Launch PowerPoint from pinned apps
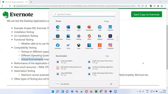Image resolution: width=168 pixels, height=94 pixels. click(89, 28)
